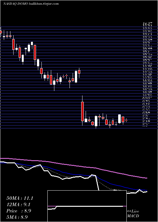Select the 12MA : 9.1 label
Image resolution: width=158 pixels, height=222 pixels.
click(x=18, y=205)
